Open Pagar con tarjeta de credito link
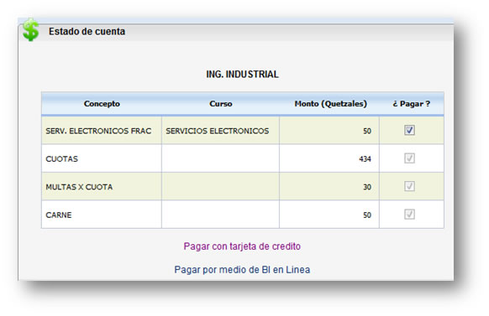489x316 pixels. (242, 246)
